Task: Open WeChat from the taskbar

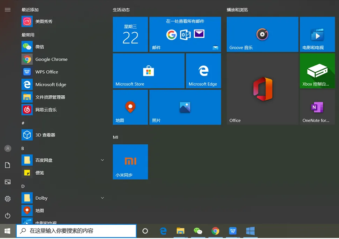Action: [198, 231]
